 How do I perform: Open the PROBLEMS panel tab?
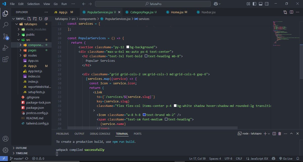pyautogui.click(x=62, y=134)
